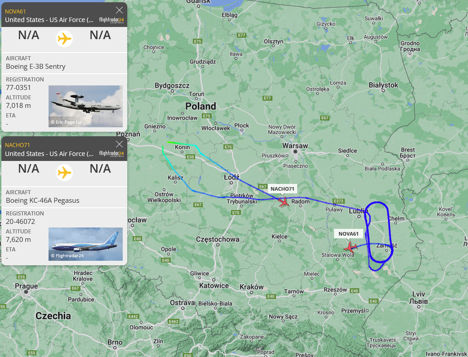The height and width of the screenshot is (357, 468).
Task: Click the Warsaw city marker
Action: coord(295,152)
